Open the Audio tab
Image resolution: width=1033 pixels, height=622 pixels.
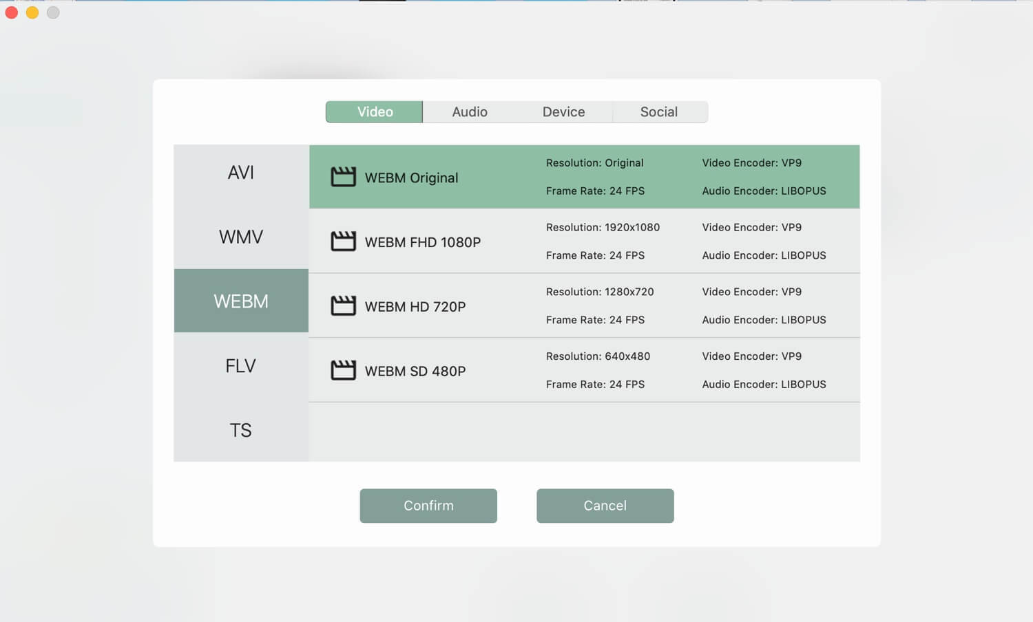[470, 112]
